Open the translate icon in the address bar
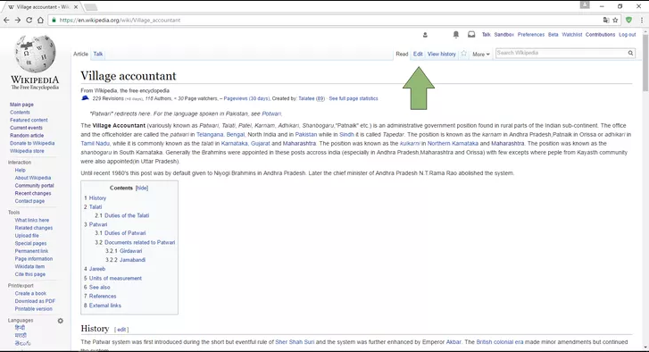The width and height of the screenshot is (649, 352). pos(606,20)
